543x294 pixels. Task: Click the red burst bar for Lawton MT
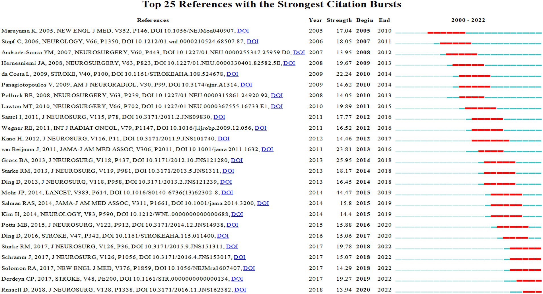coord(481,108)
